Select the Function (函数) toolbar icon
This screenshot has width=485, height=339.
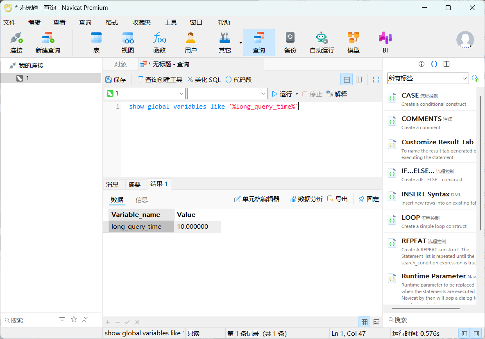[x=159, y=43]
